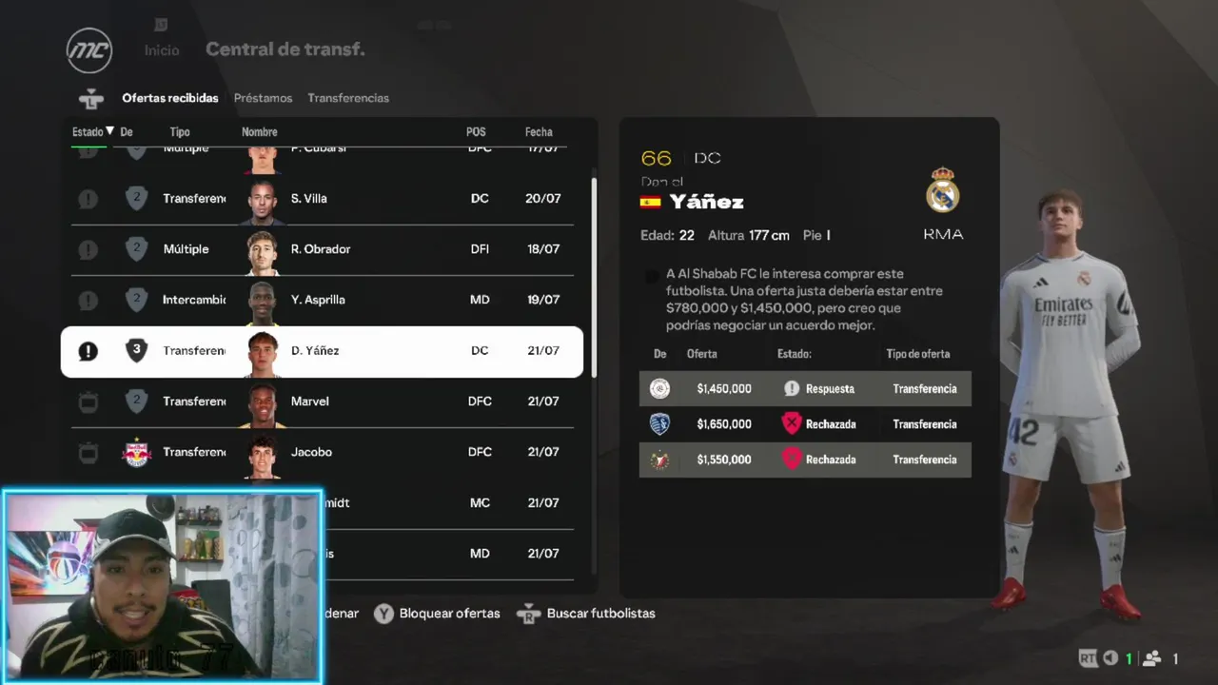Image resolution: width=1218 pixels, height=685 pixels.
Task: Click the R stick icon for Buscar futbolistas
Action: [528, 614]
